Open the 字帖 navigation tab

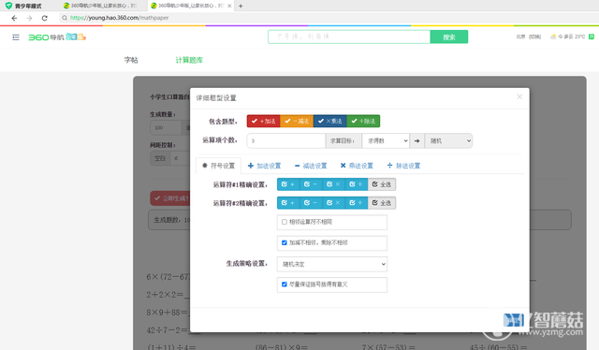(x=131, y=60)
